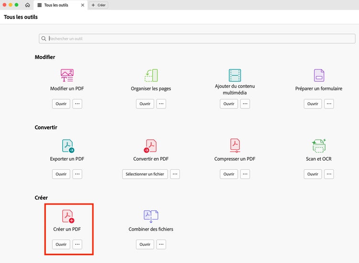
Task: Click the Modifier section heading
Action: point(45,57)
